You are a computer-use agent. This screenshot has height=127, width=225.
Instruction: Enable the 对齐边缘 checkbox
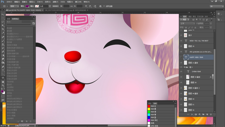(x=104, y=6)
